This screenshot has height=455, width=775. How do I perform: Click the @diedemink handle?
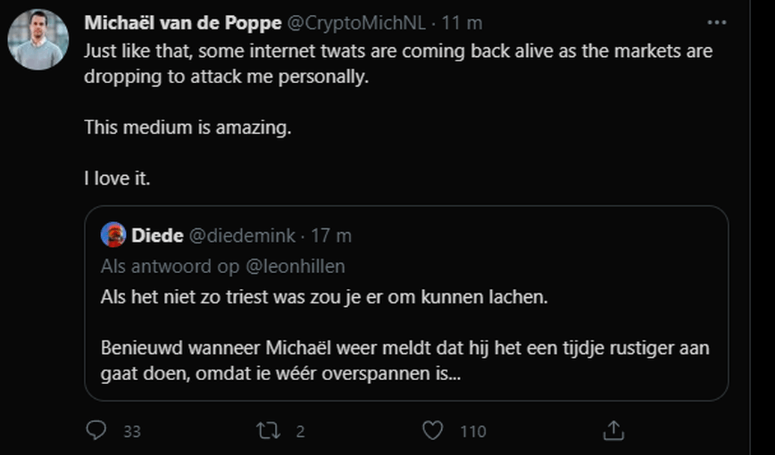tap(242, 236)
